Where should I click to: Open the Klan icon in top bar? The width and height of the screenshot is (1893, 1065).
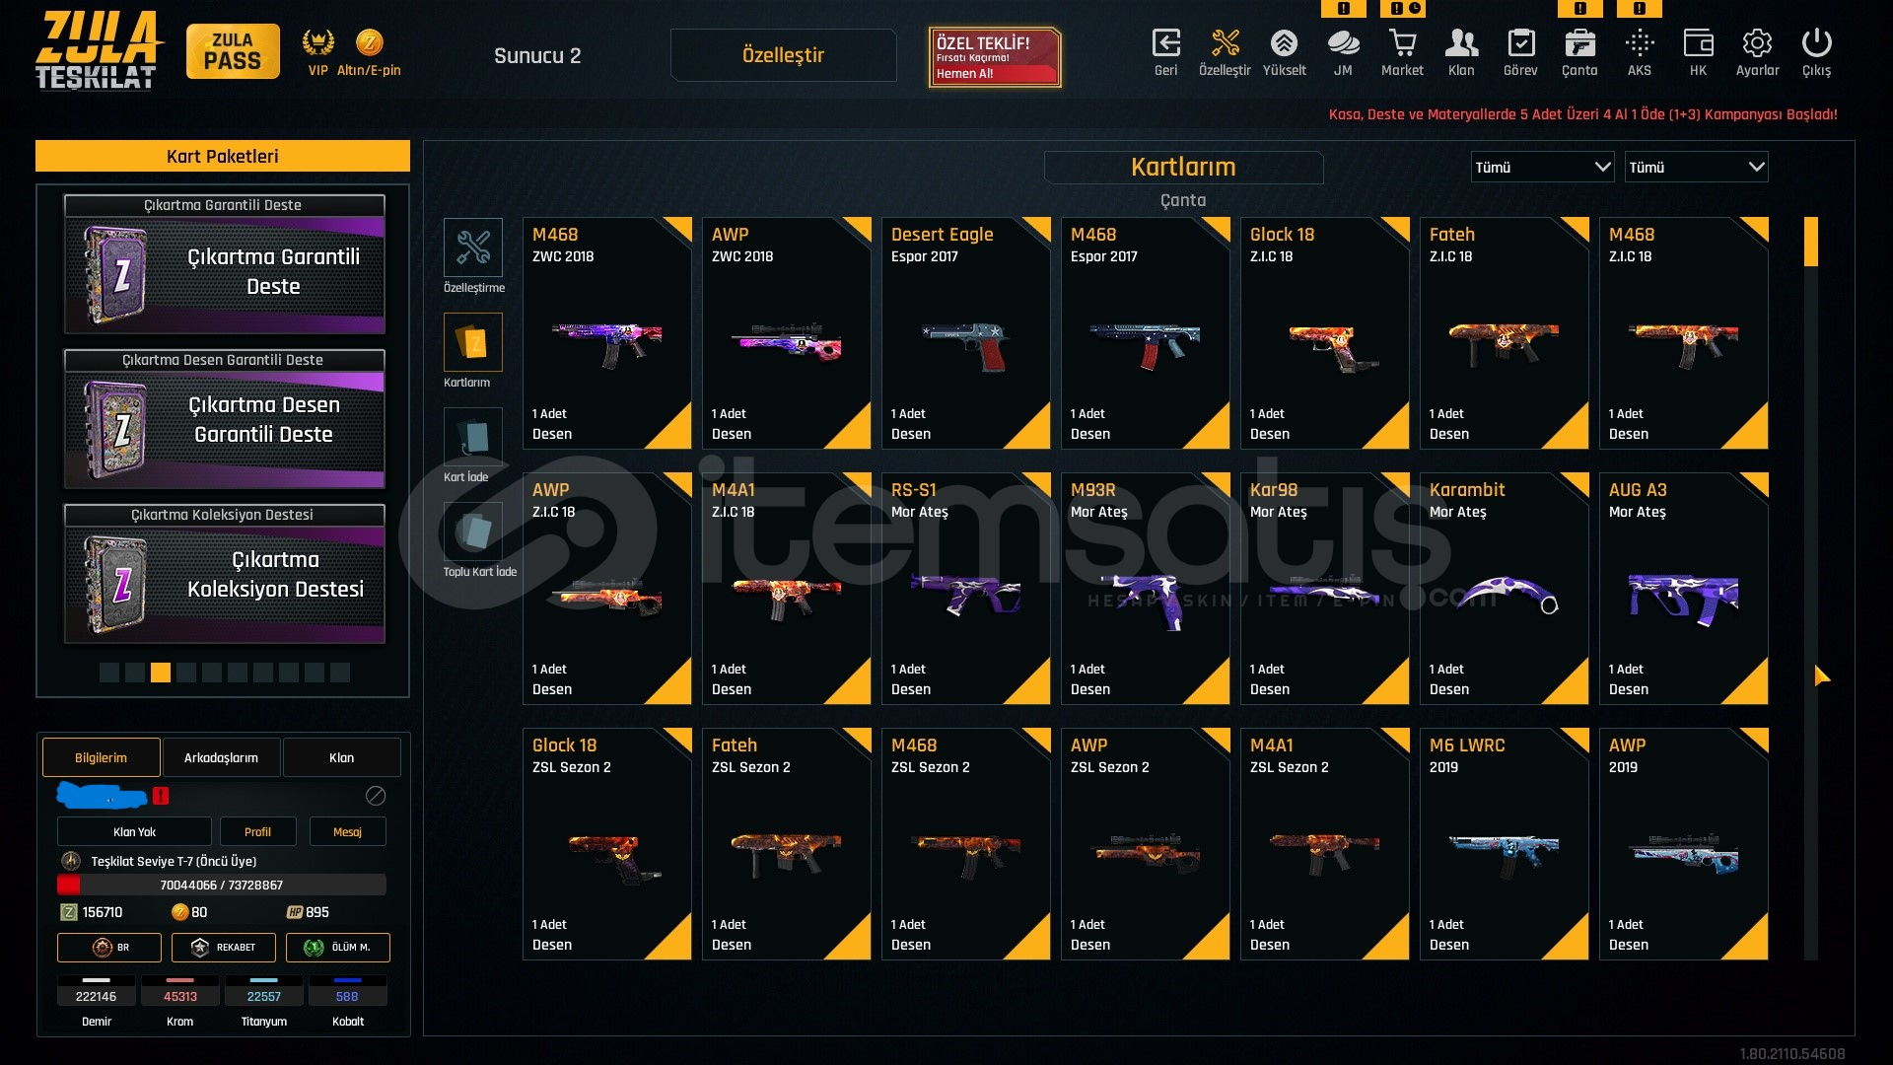tap(1461, 43)
